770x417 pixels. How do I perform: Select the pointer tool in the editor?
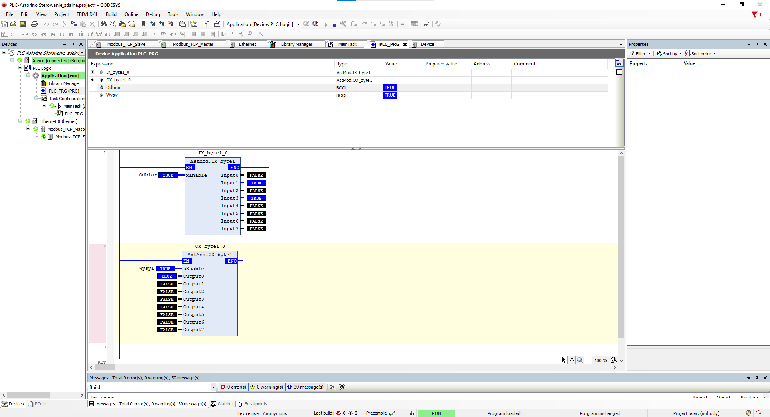pyautogui.click(x=563, y=360)
